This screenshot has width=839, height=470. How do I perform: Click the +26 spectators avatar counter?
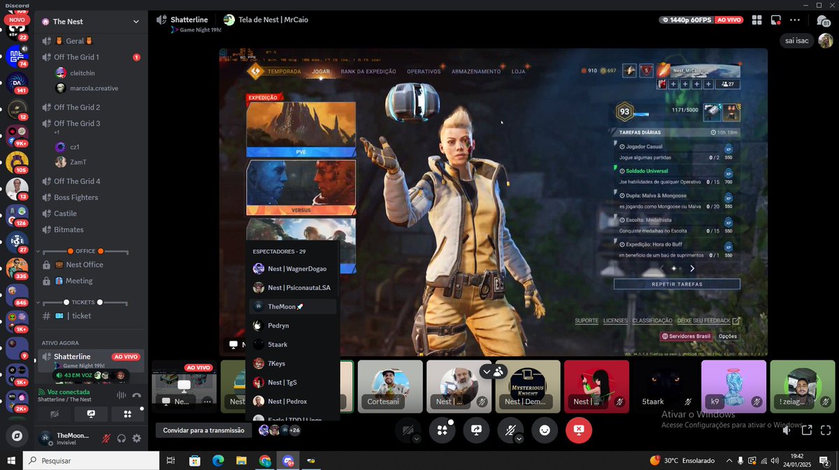pyautogui.click(x=294, y=430)
